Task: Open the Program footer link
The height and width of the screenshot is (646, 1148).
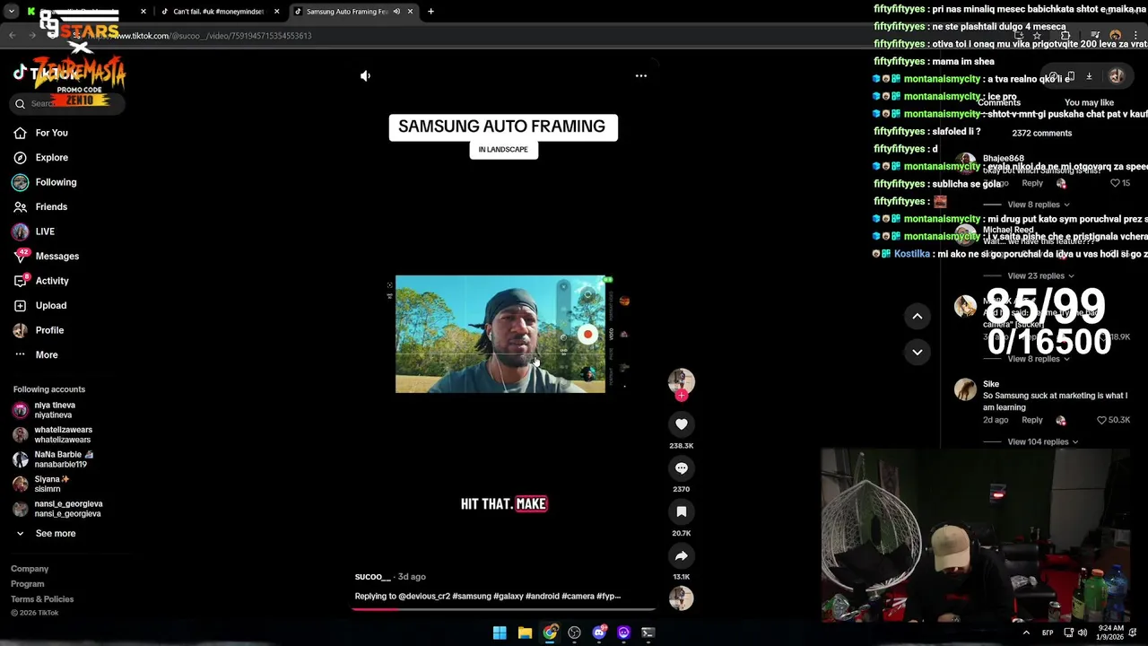Action: pos(28,584)
